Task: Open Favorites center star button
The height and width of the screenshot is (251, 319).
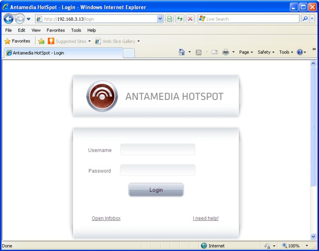Action: tap(17, 41)
